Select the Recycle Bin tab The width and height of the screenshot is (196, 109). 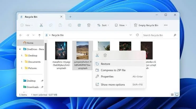pyautogui.click(x=42, y=17)
